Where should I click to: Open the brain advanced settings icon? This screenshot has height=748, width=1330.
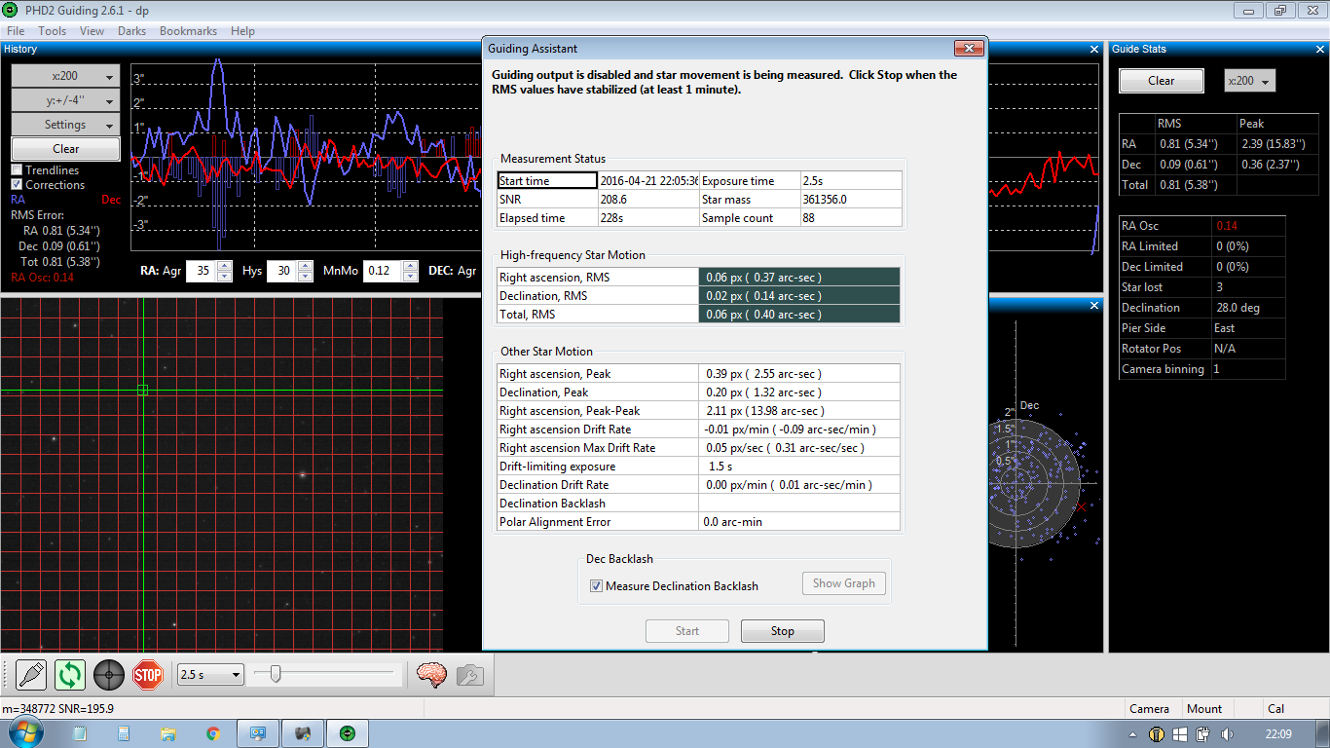(431, 674)
